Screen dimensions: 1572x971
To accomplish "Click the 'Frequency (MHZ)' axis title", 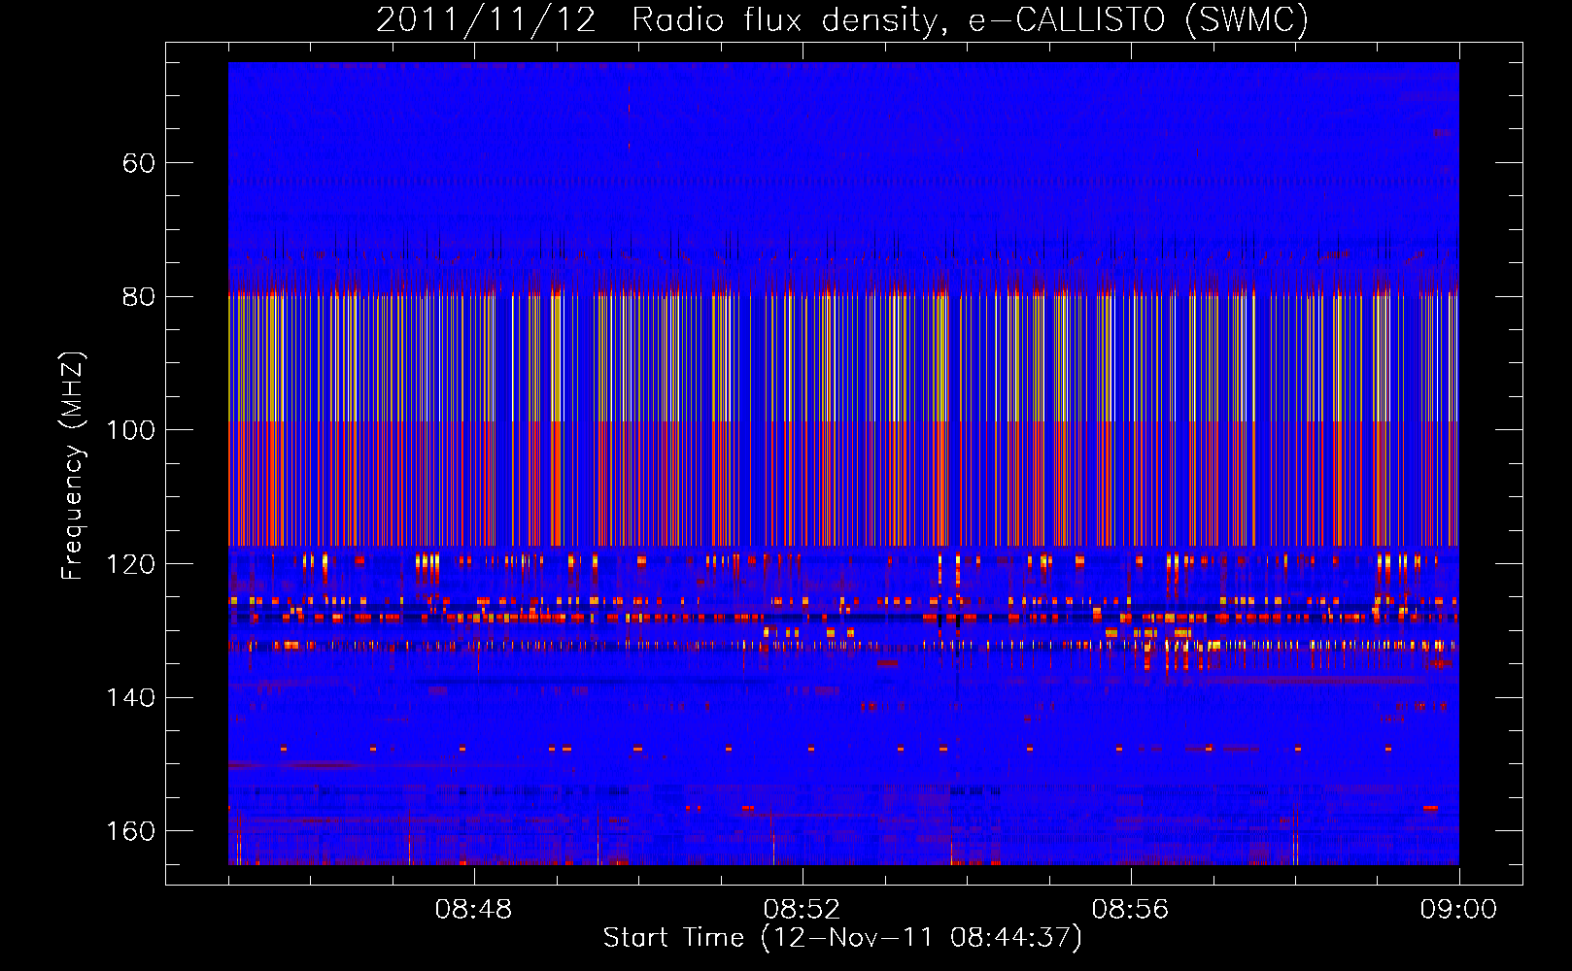I will [x=73, y=465].
